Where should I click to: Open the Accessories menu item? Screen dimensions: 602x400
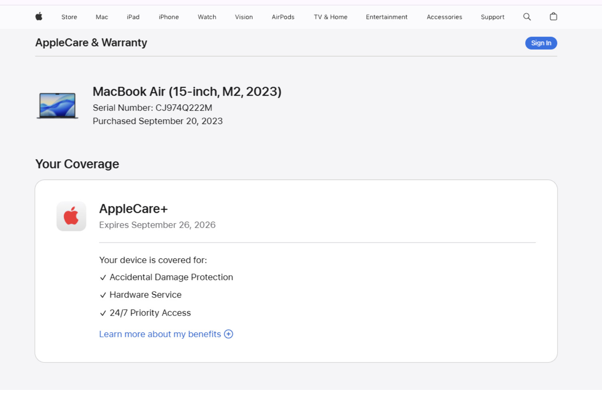[444, 17]
